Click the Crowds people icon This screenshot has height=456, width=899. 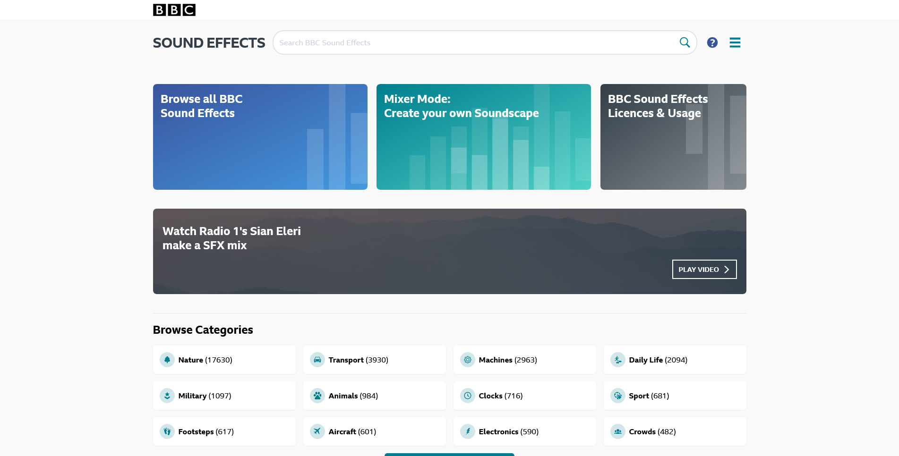618,431
